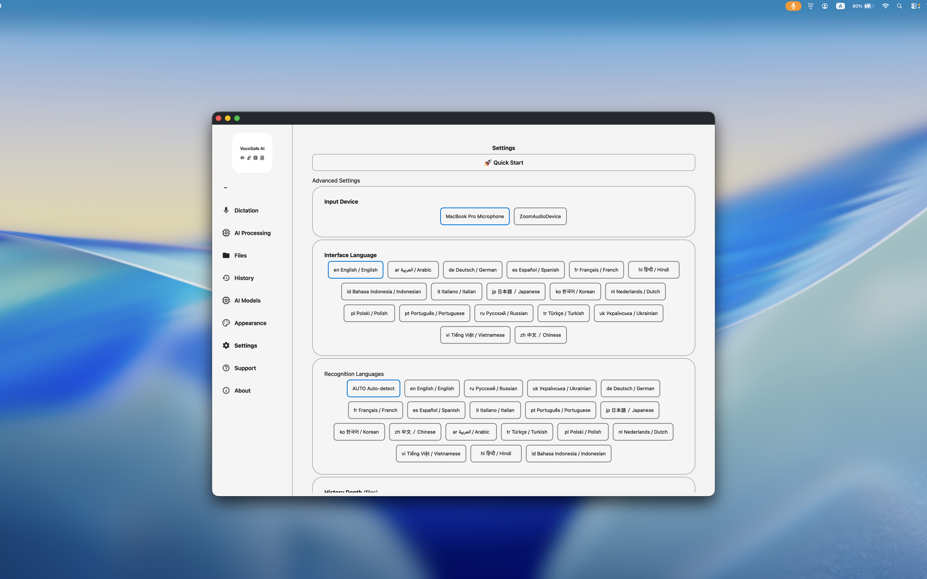Toggle English in Recognition Languages
The image size is (927, 579).
(432, 388)
